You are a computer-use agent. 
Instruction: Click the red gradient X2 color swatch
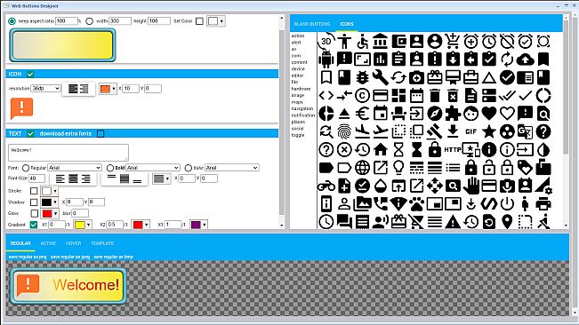[x=138, y=225]
